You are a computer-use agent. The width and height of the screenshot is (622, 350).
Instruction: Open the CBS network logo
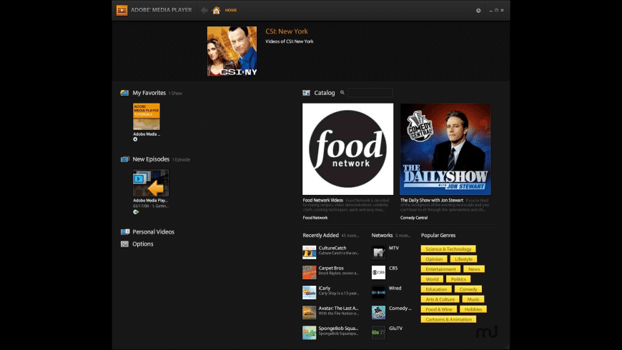tap(378, 272)
